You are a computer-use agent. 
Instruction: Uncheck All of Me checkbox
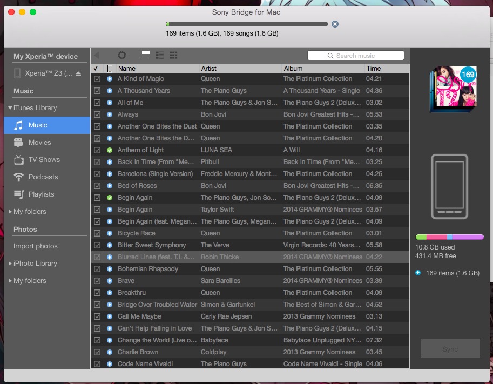(97, 103)
